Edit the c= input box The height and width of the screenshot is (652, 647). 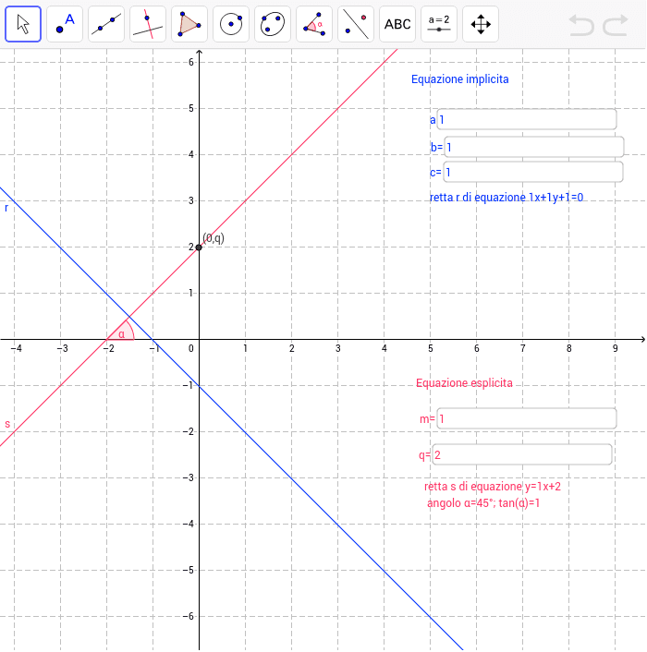(x=533, y=172)
